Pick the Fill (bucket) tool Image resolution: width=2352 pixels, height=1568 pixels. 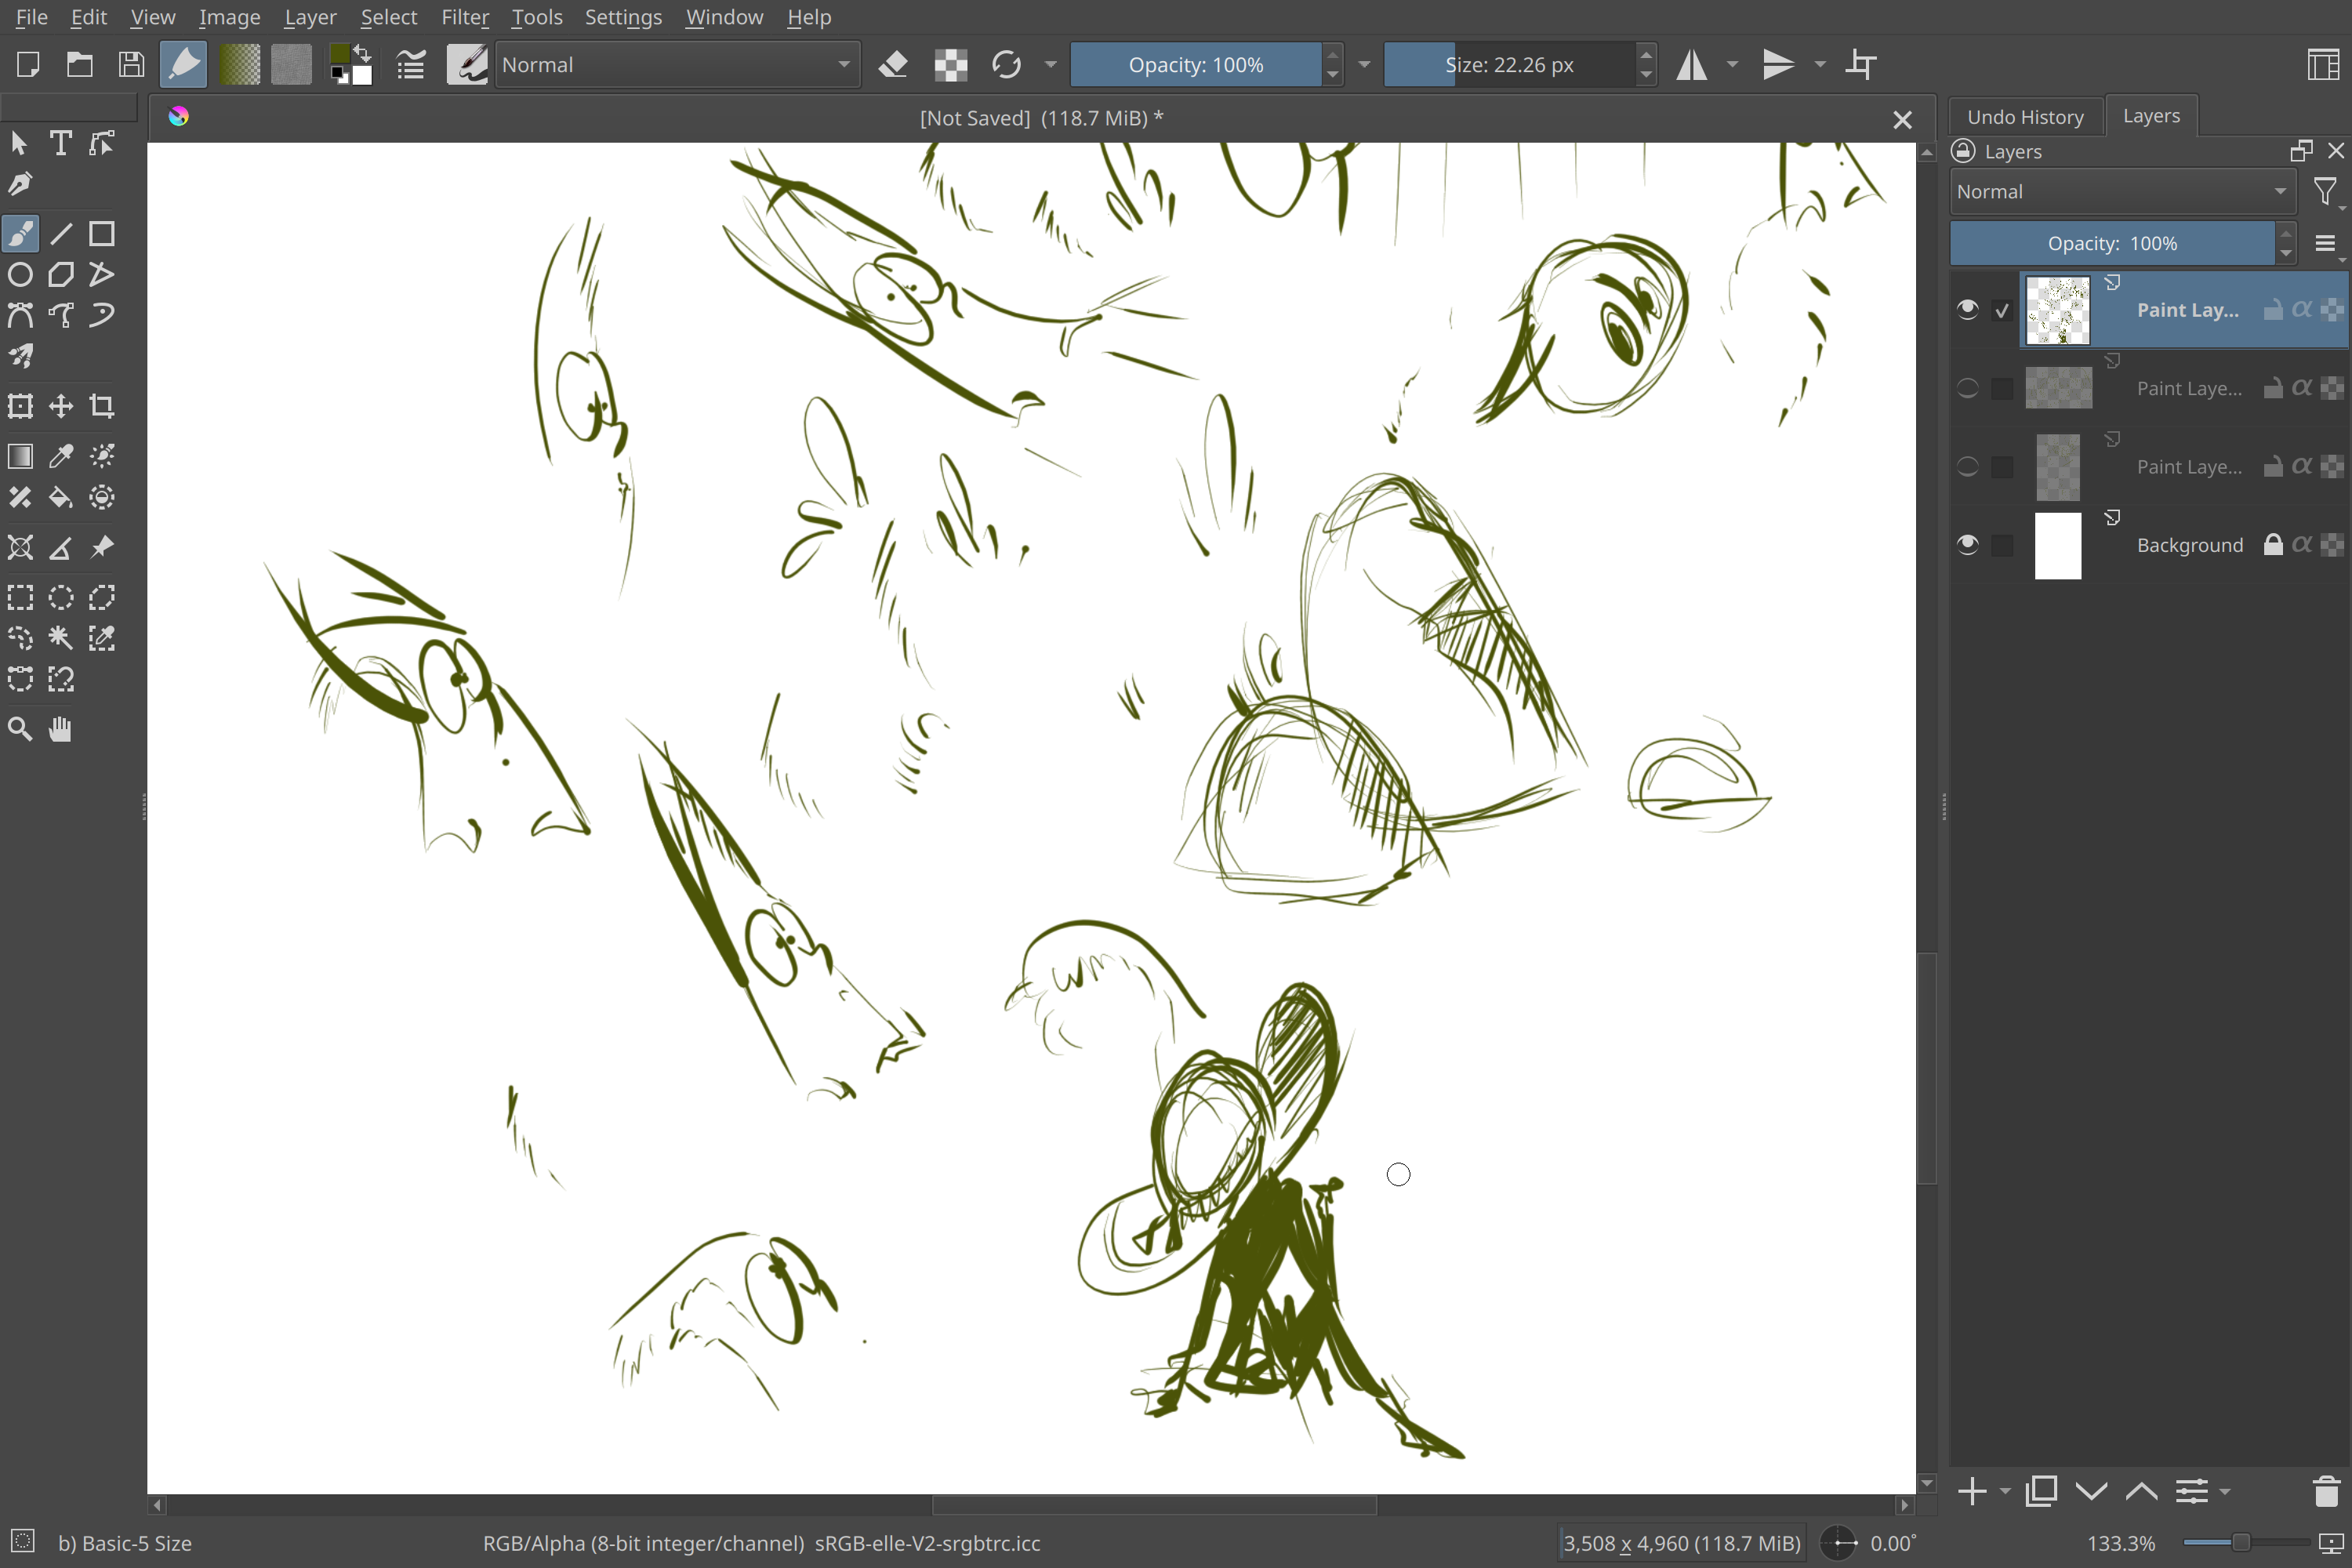pyautogui.click(x=60, y=497)
